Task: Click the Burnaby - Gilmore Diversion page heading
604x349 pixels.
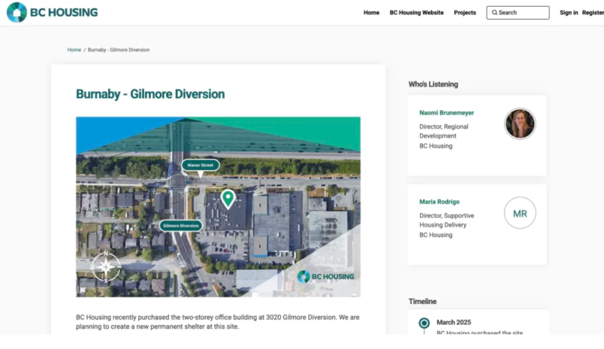Action: (x=150, y=94)
